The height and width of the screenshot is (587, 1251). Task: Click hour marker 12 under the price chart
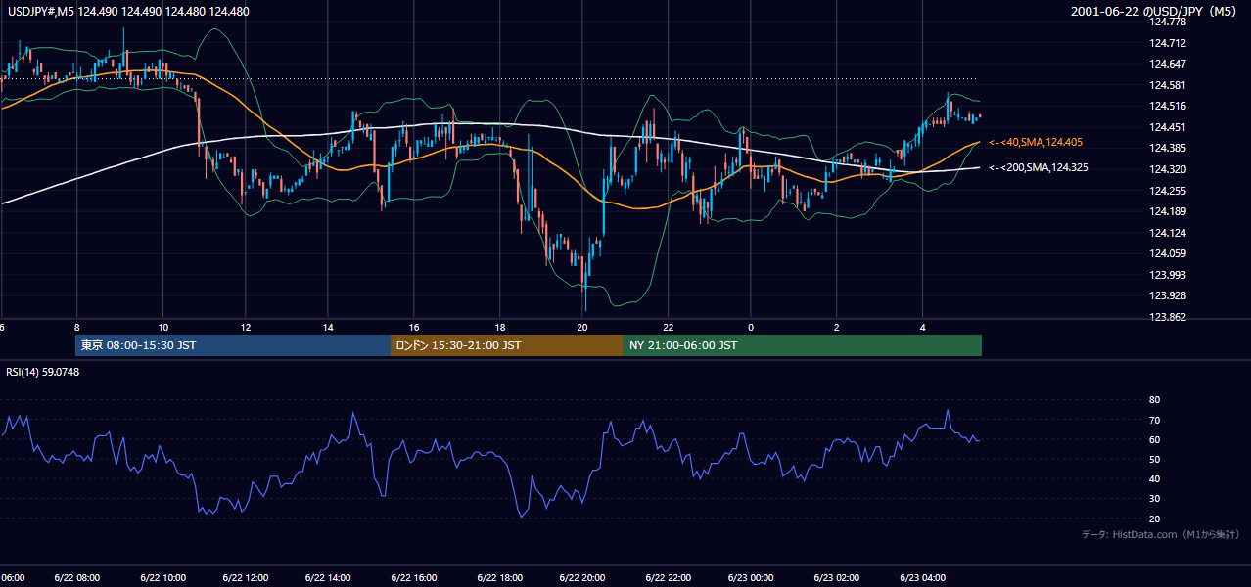pyautogui.click(x=246, y=327)
